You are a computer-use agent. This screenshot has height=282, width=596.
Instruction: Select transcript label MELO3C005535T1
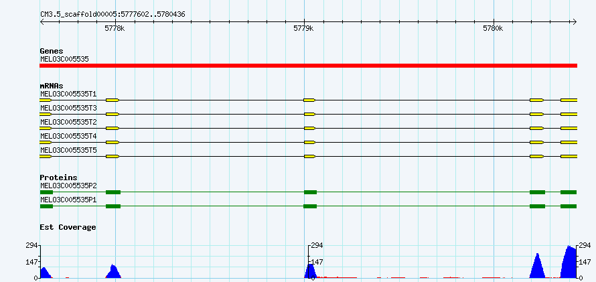(68, 94)
